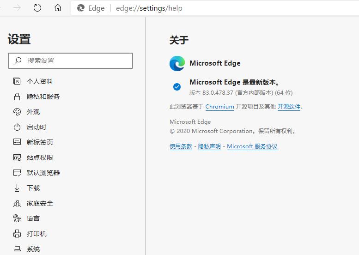Open 隐私和服务 settings
359x255 pixels.
pyautogui.click(x=43, y=97)
